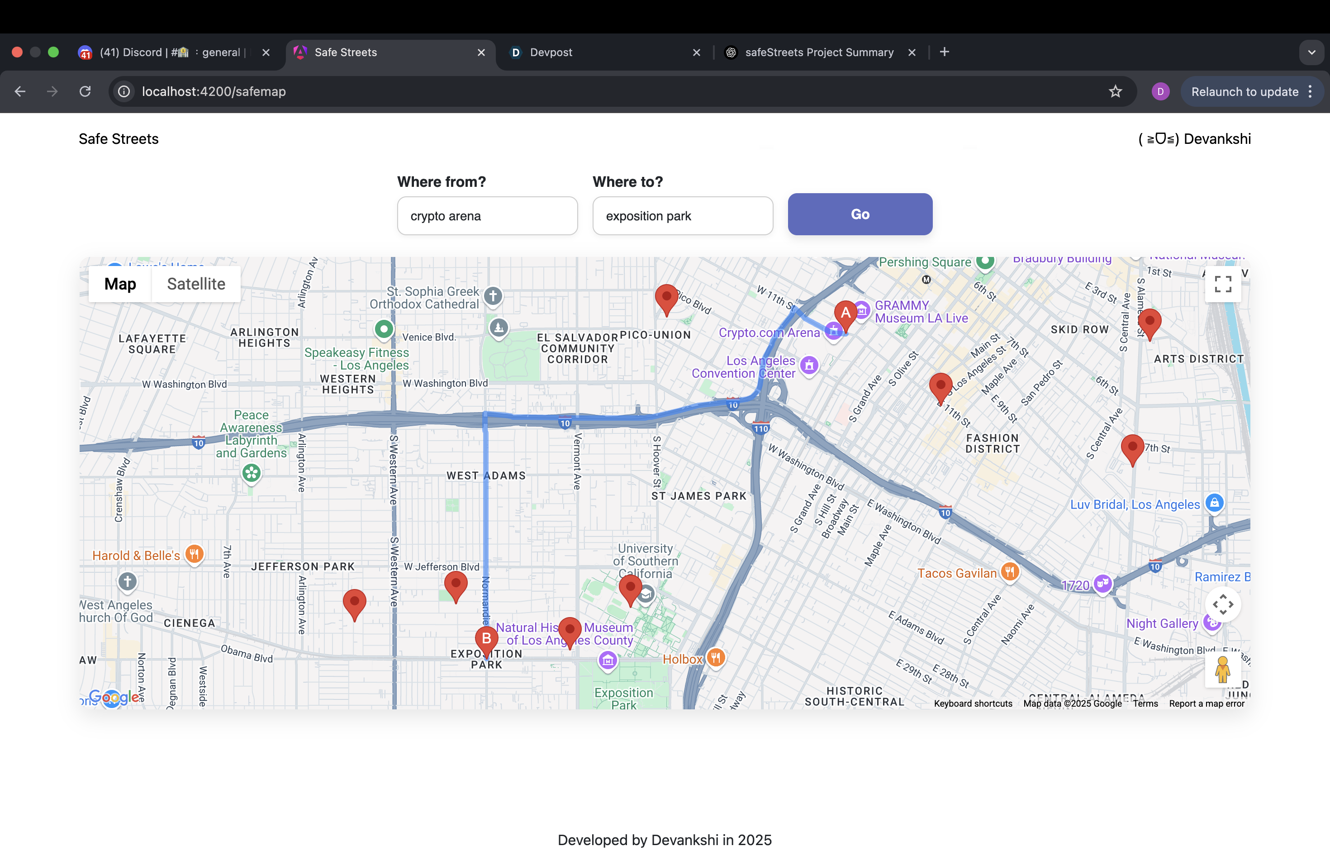Screen dimensions: 1330x865
Task: Switch map to Satellite view
Action: tap(196, 284)
